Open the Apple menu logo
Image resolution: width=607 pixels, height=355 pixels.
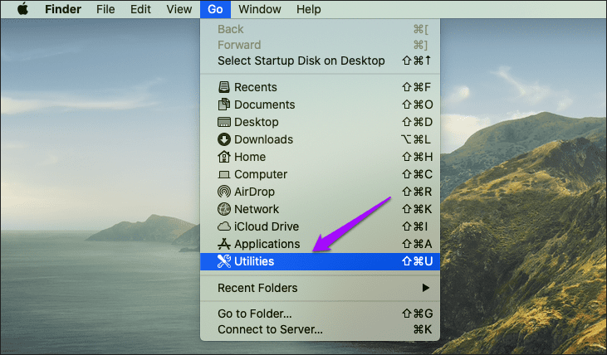(23, 8)
